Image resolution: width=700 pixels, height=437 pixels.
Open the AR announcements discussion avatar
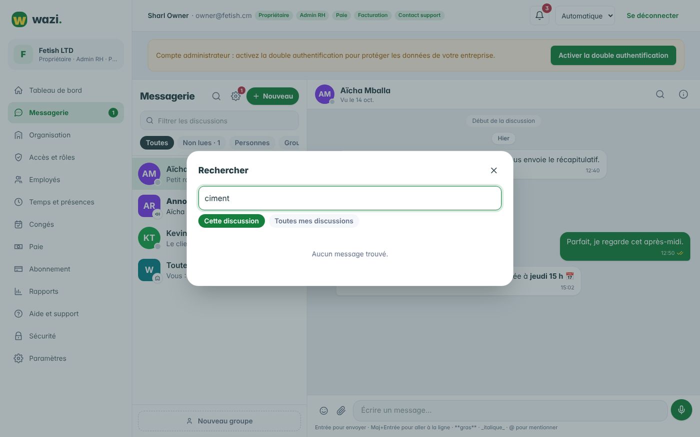(149, 206)
